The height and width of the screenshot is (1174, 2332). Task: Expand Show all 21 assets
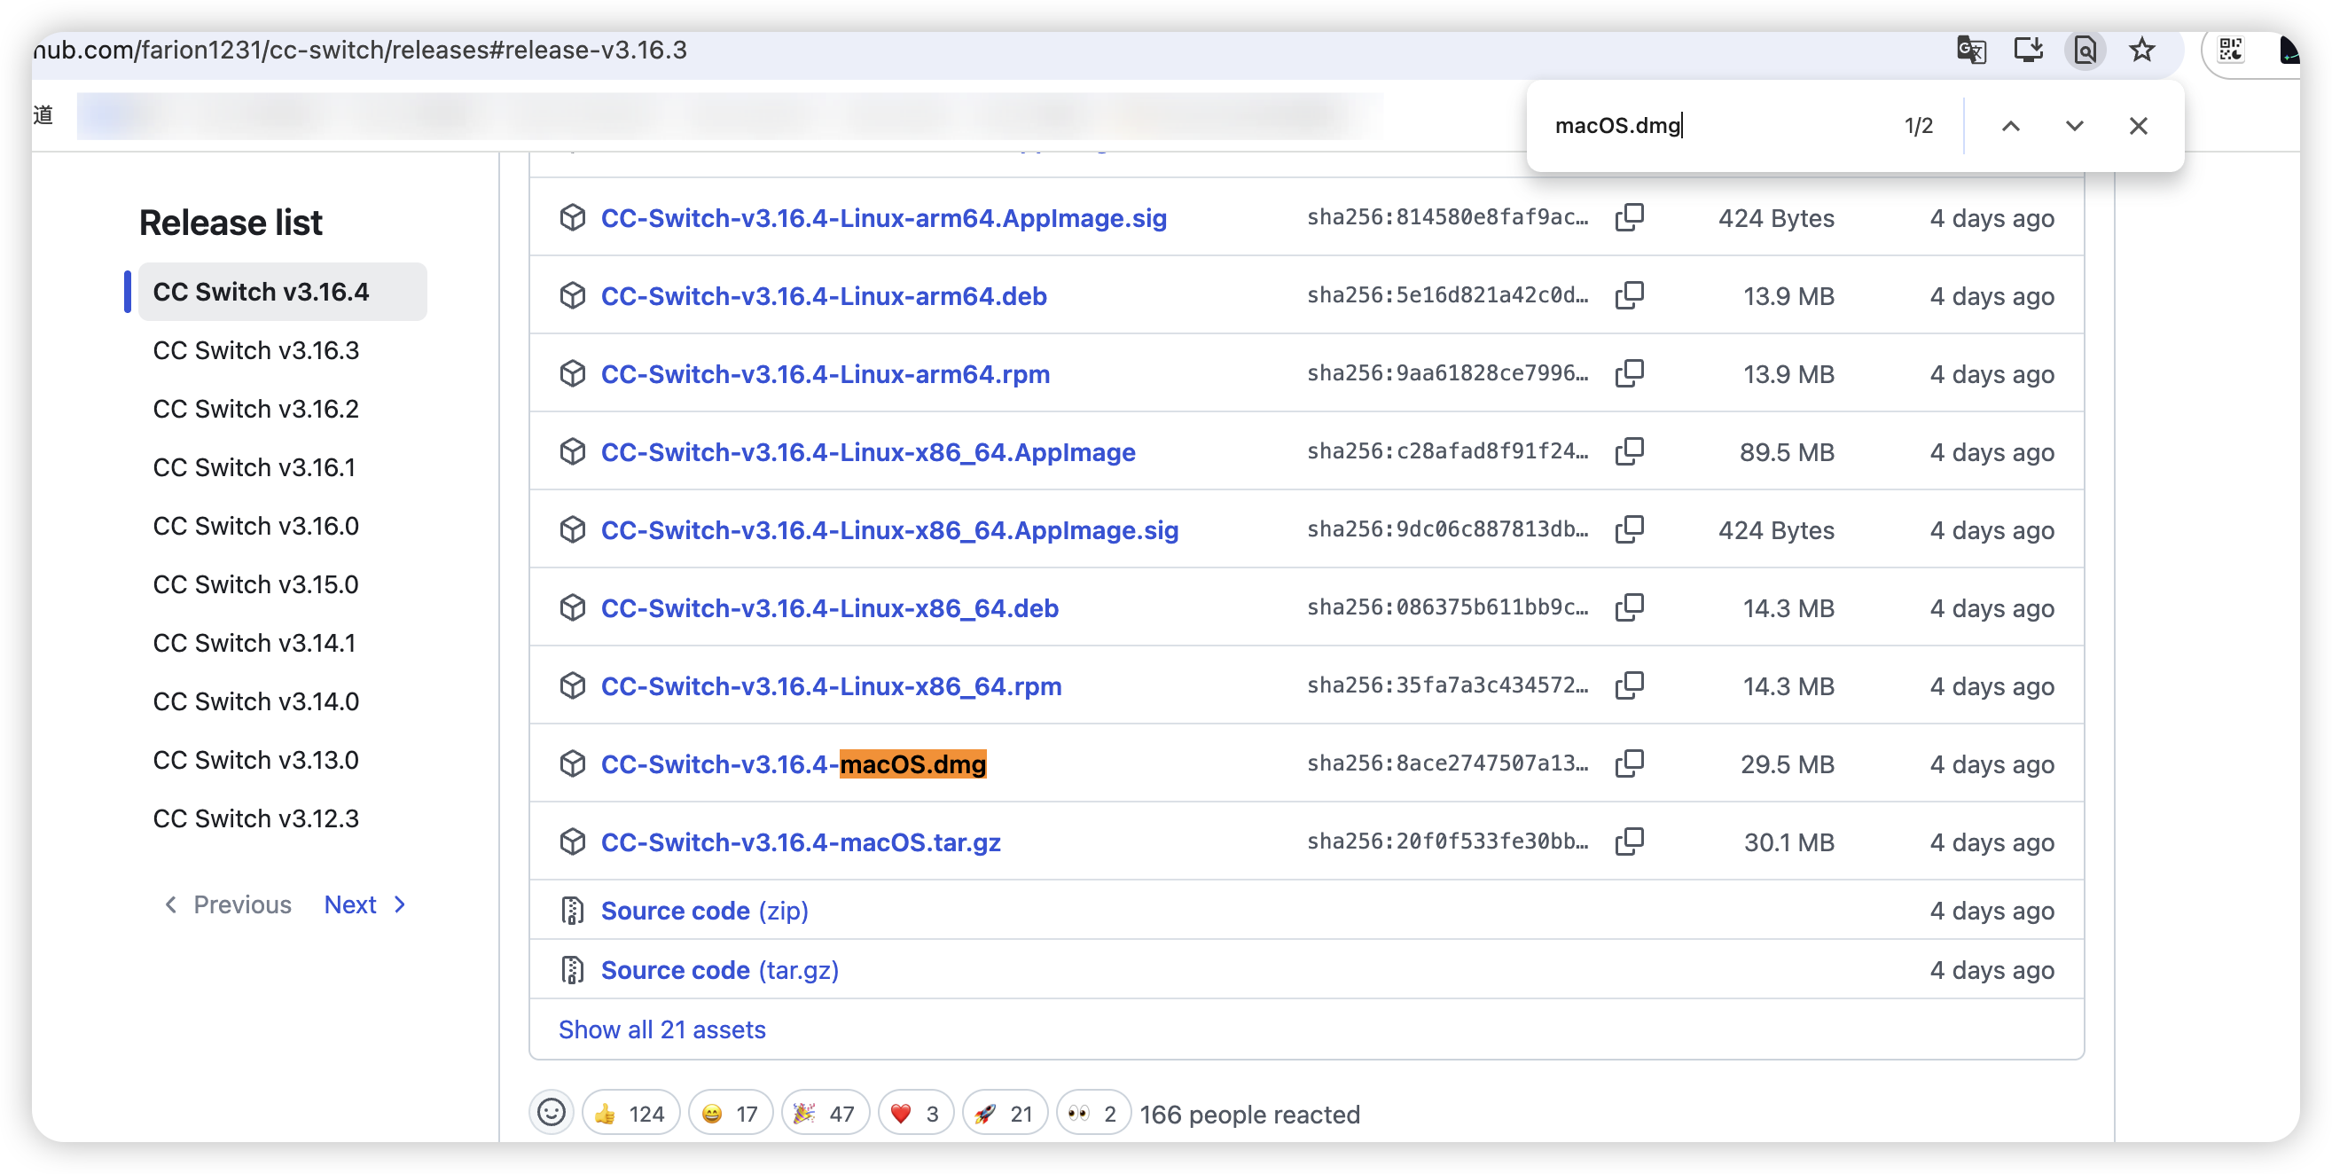pos(661,1029)
